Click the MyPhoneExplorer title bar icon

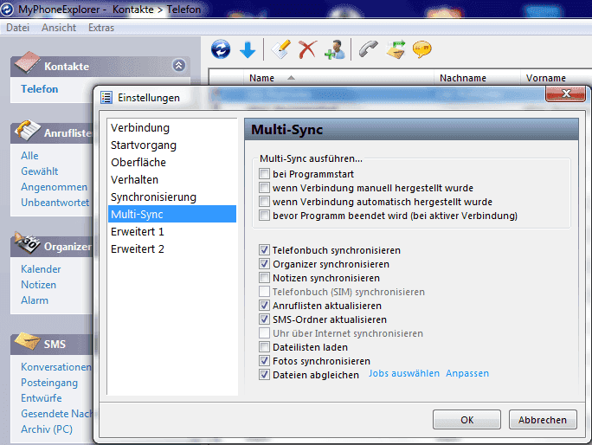7,9
